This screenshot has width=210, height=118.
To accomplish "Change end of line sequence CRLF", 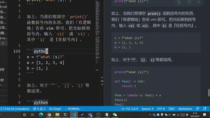I will tap(171, 109).
